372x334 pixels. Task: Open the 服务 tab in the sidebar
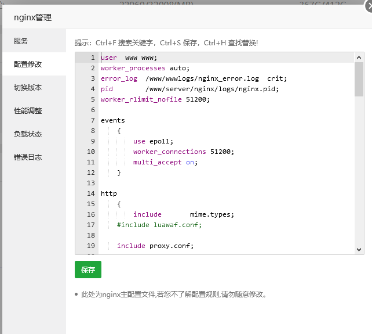coord(34,41)
